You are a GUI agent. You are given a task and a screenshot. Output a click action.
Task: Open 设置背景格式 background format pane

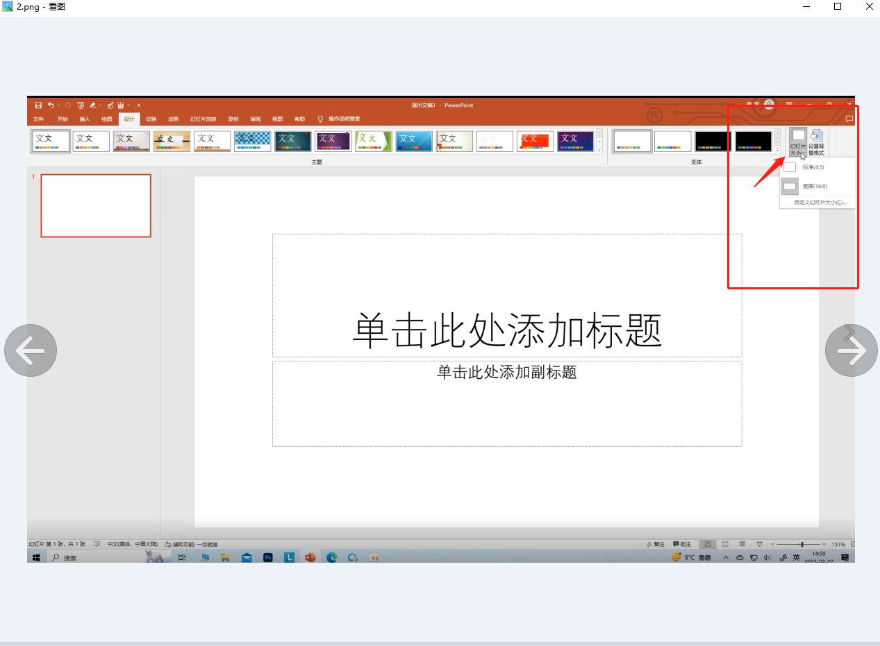(816, 142)
